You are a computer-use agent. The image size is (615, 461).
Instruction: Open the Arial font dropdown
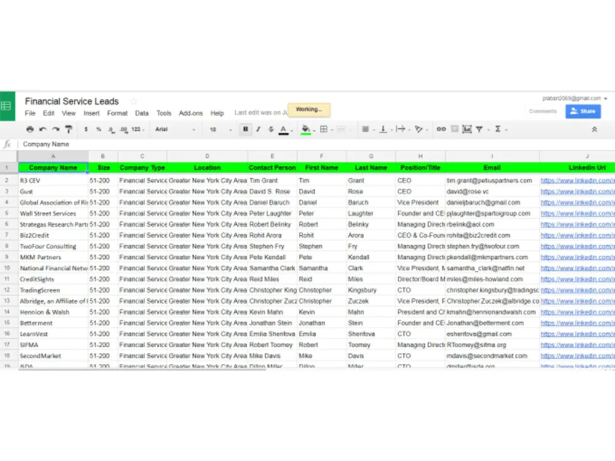[175, 129]
